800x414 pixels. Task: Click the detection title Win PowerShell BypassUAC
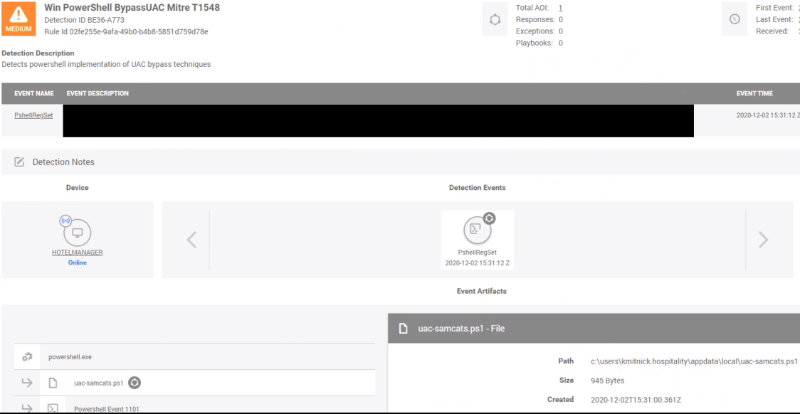[x=132, y=8]
